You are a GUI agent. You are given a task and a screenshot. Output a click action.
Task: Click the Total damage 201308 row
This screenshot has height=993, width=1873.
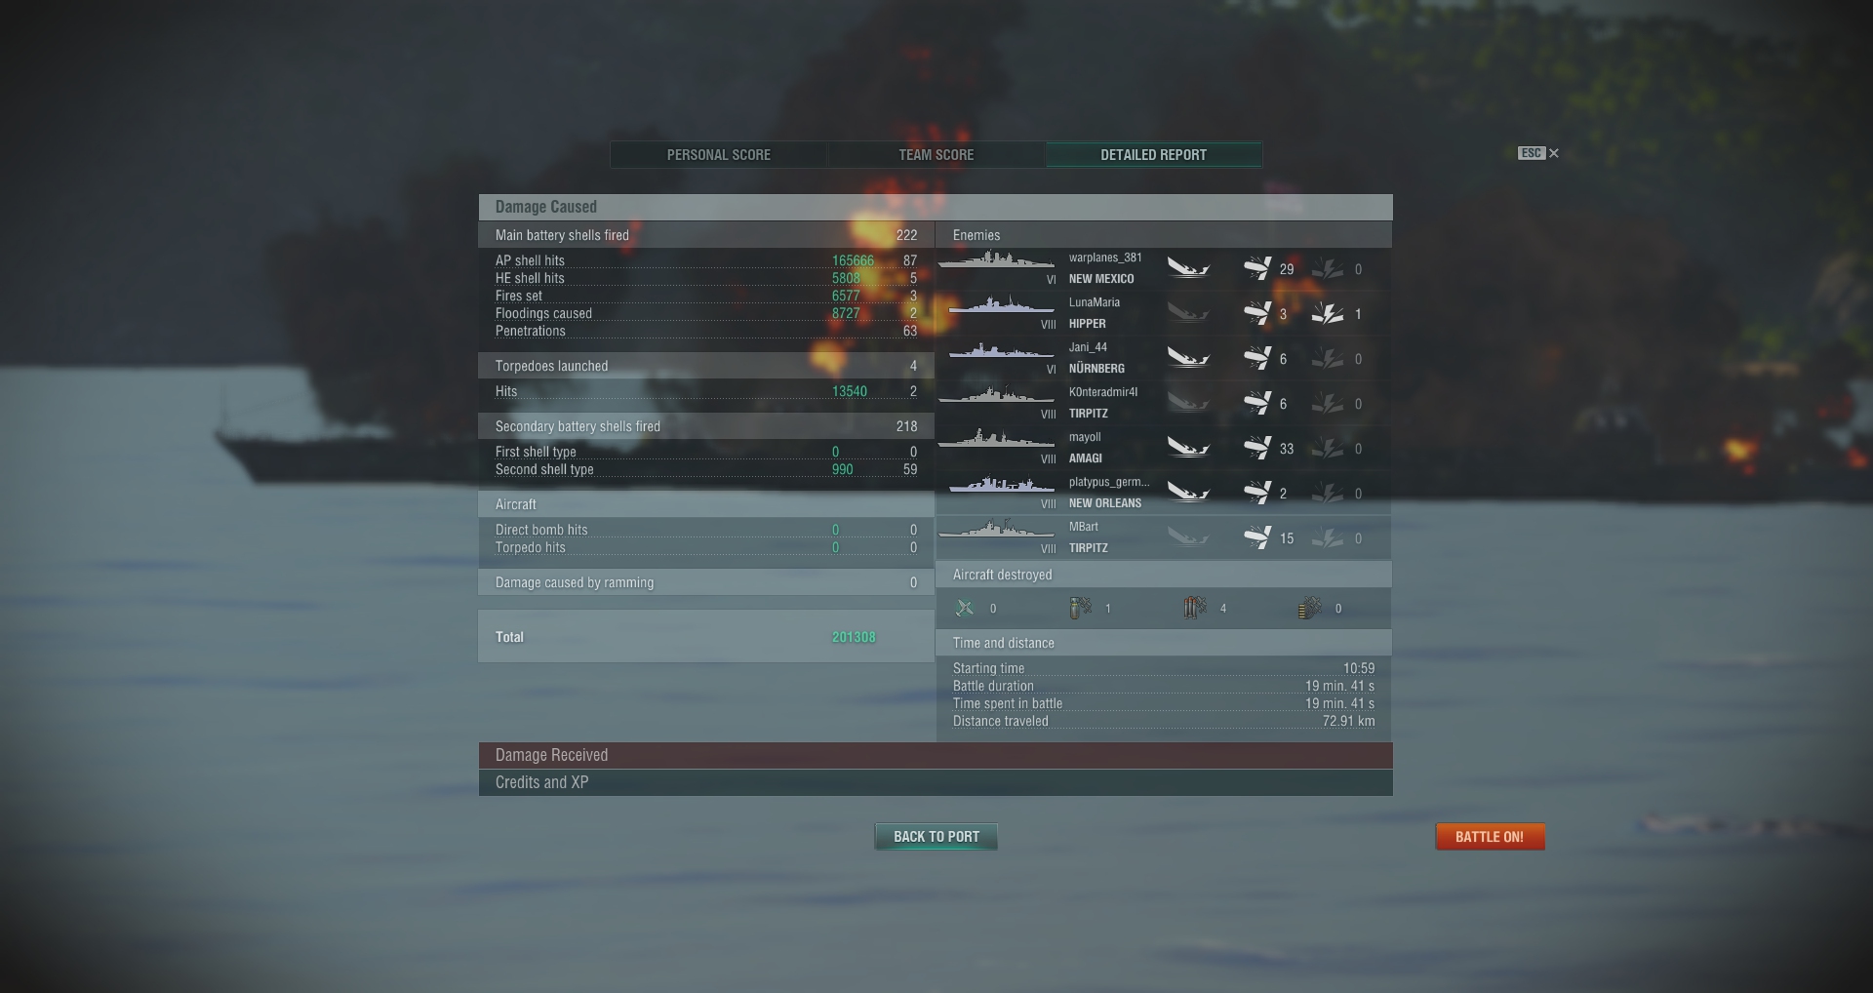coord(706,637)
